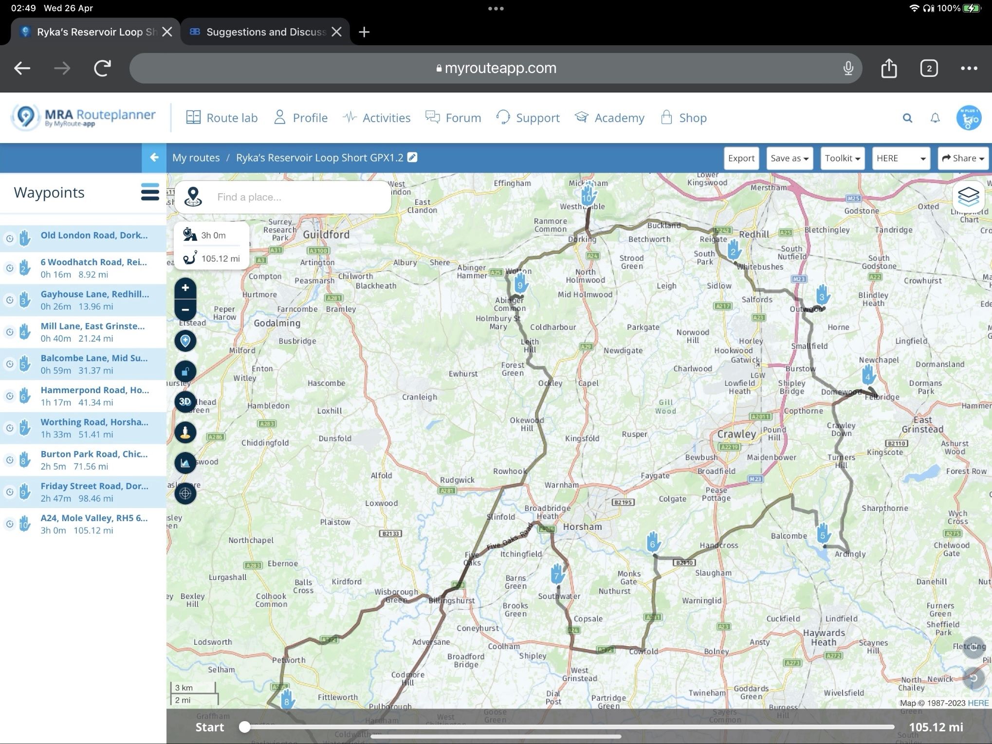Screen dimensions: 992x744
Task: Close the Suggestions and Discuss tab
Action: (336, 32)
